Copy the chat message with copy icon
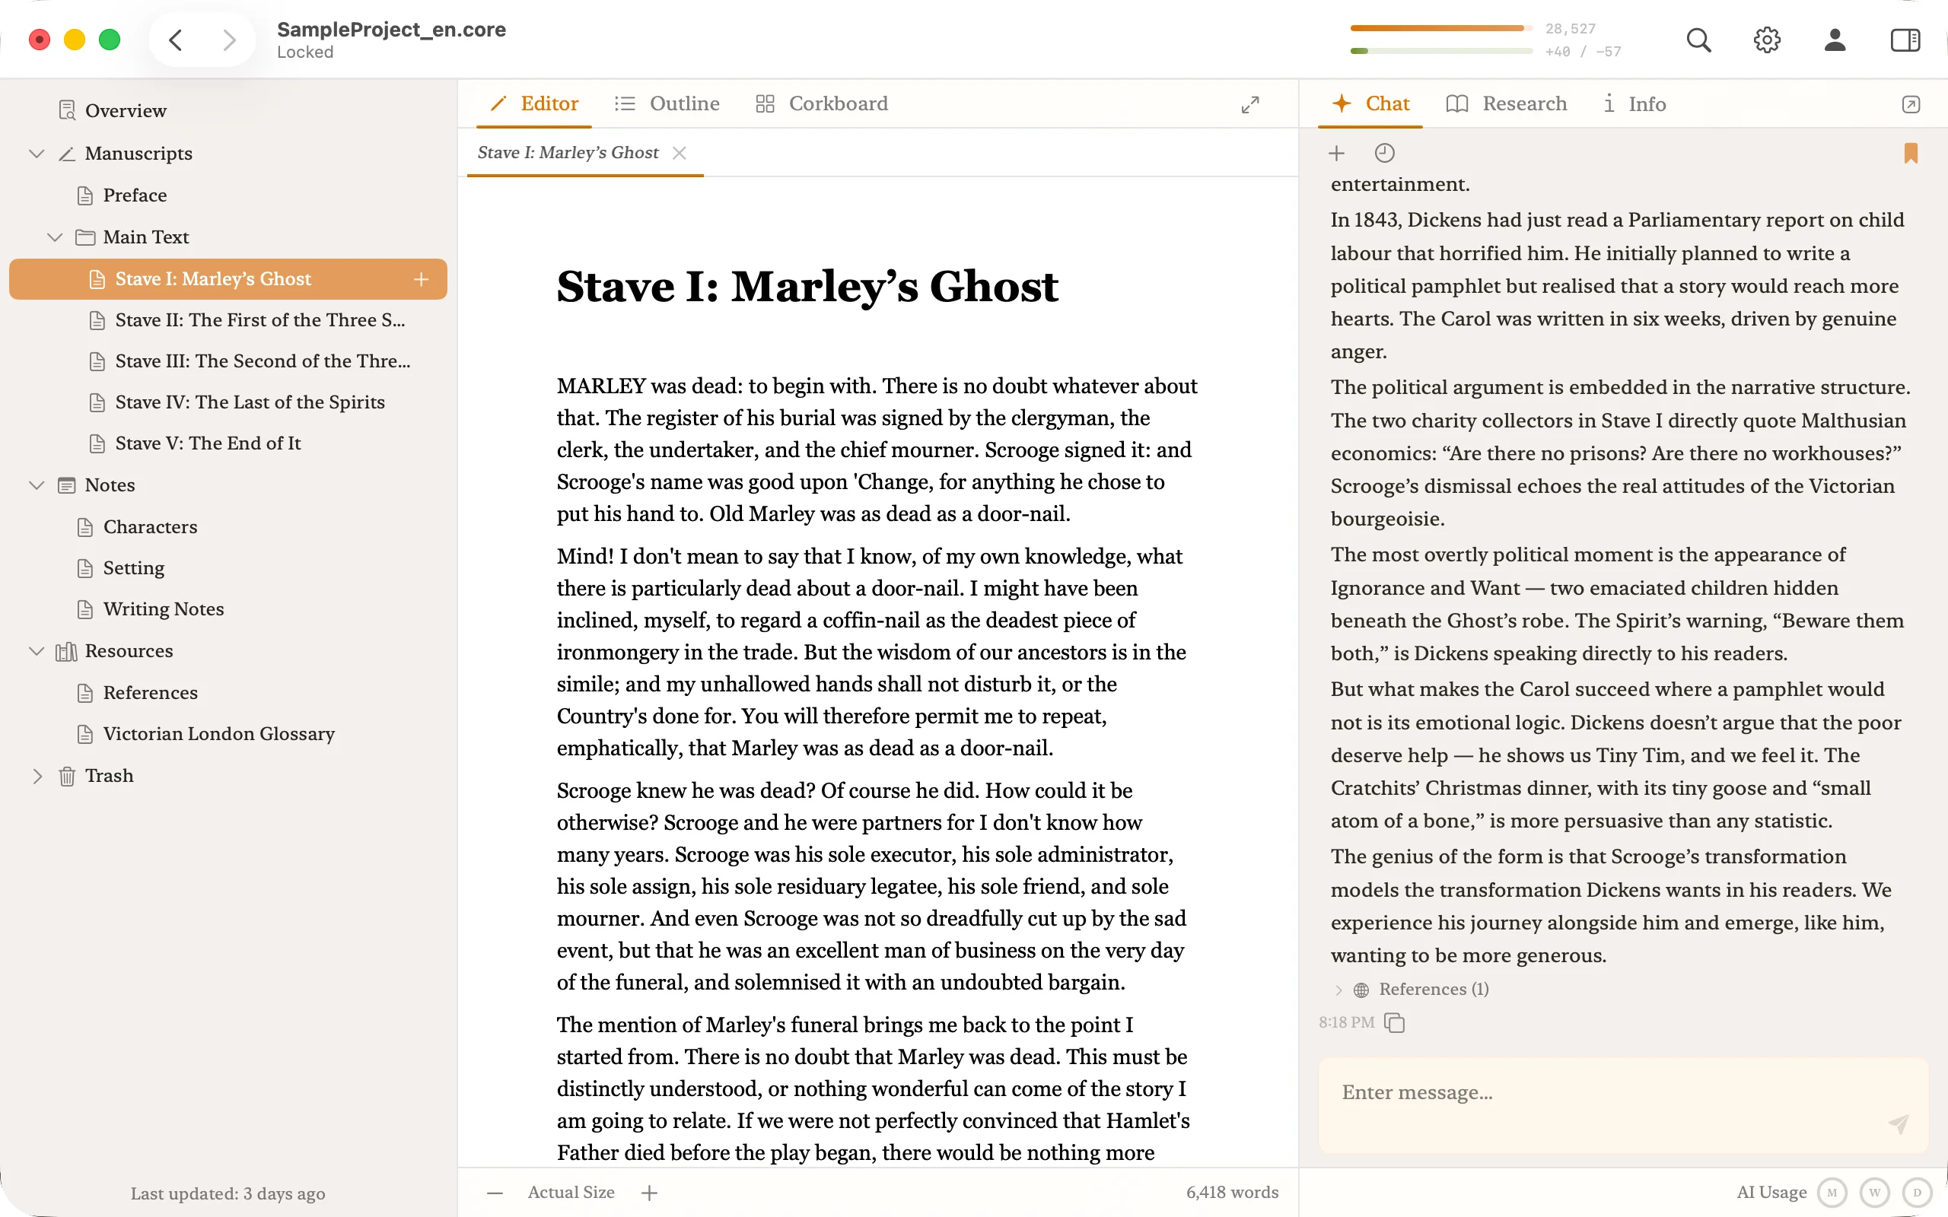Viewport: 1948px width, 1217px height. tap(1394, 1022)
